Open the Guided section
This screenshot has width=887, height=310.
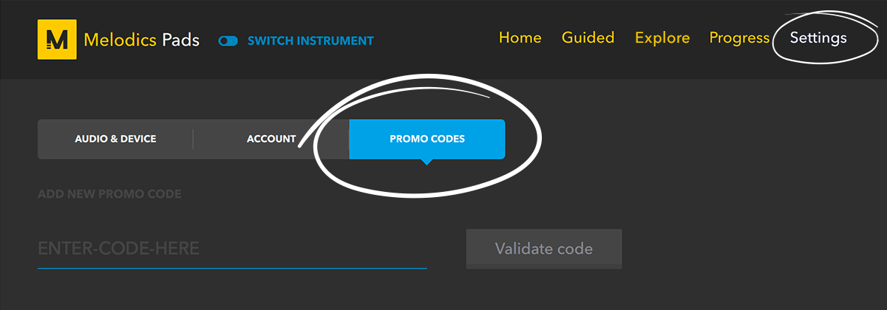pyautogui.click(x=588, y=38)
